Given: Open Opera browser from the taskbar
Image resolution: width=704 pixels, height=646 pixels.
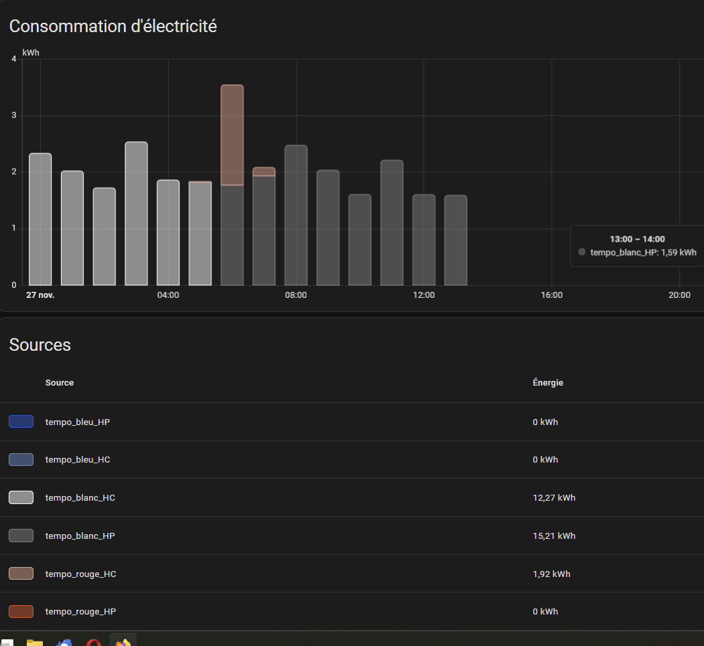Looking at the screenshot, I should [x=94, y=643].
